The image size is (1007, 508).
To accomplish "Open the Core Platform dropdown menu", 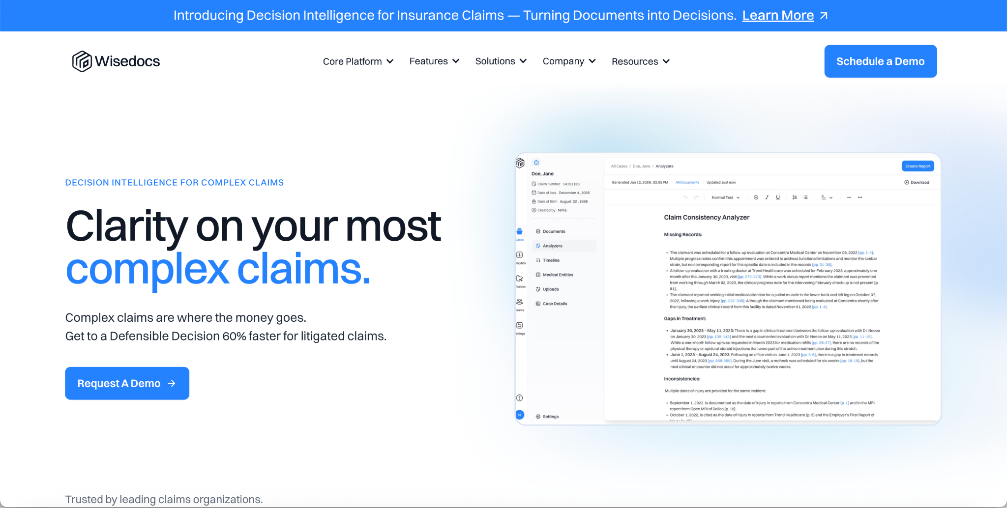I will [x=358, y=61].
